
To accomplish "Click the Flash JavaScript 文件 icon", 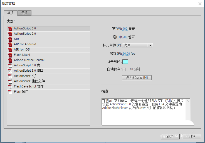I will [10, 87].
